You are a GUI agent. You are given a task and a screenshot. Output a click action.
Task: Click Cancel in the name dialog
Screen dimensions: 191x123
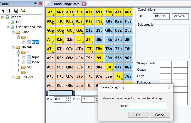pos(160,115)
